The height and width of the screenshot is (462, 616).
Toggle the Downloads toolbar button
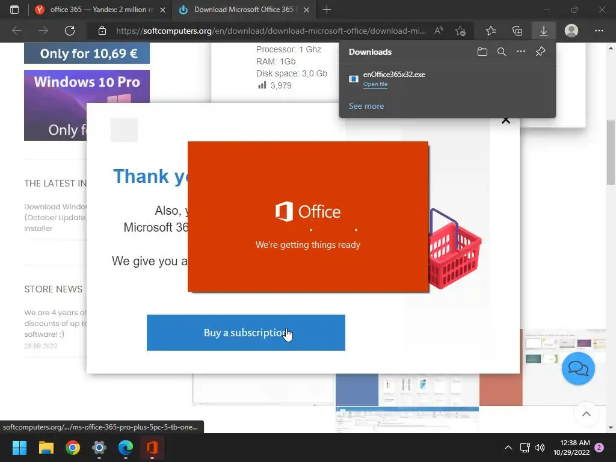(544, 31)
